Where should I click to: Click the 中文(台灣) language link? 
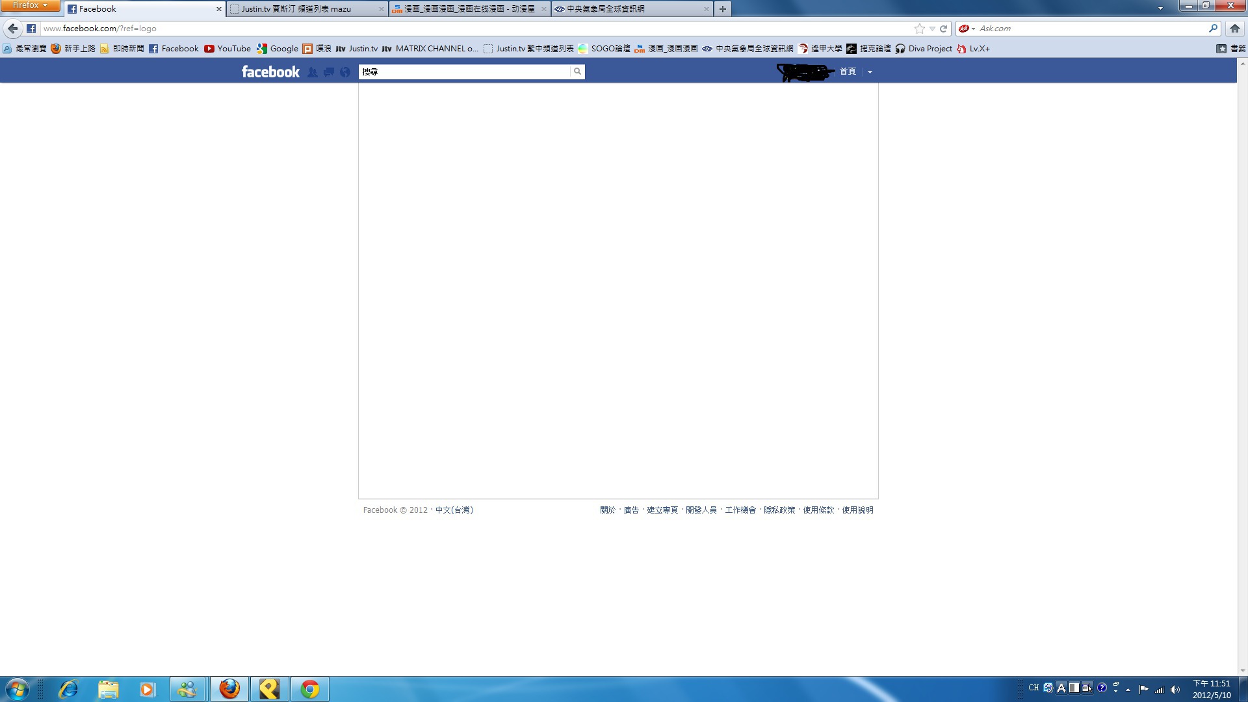pyautogui.click(x=454, y=510)
